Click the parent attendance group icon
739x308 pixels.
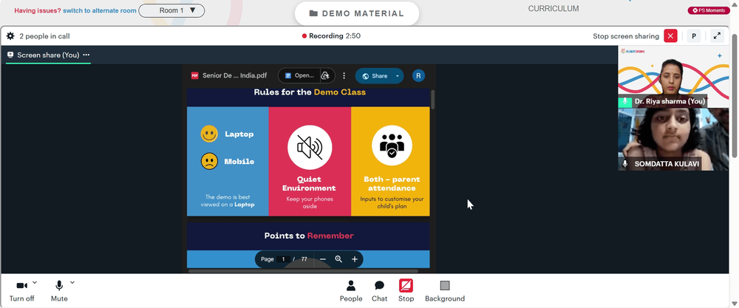coord(392,146)
